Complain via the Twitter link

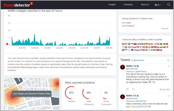[128, 23]
